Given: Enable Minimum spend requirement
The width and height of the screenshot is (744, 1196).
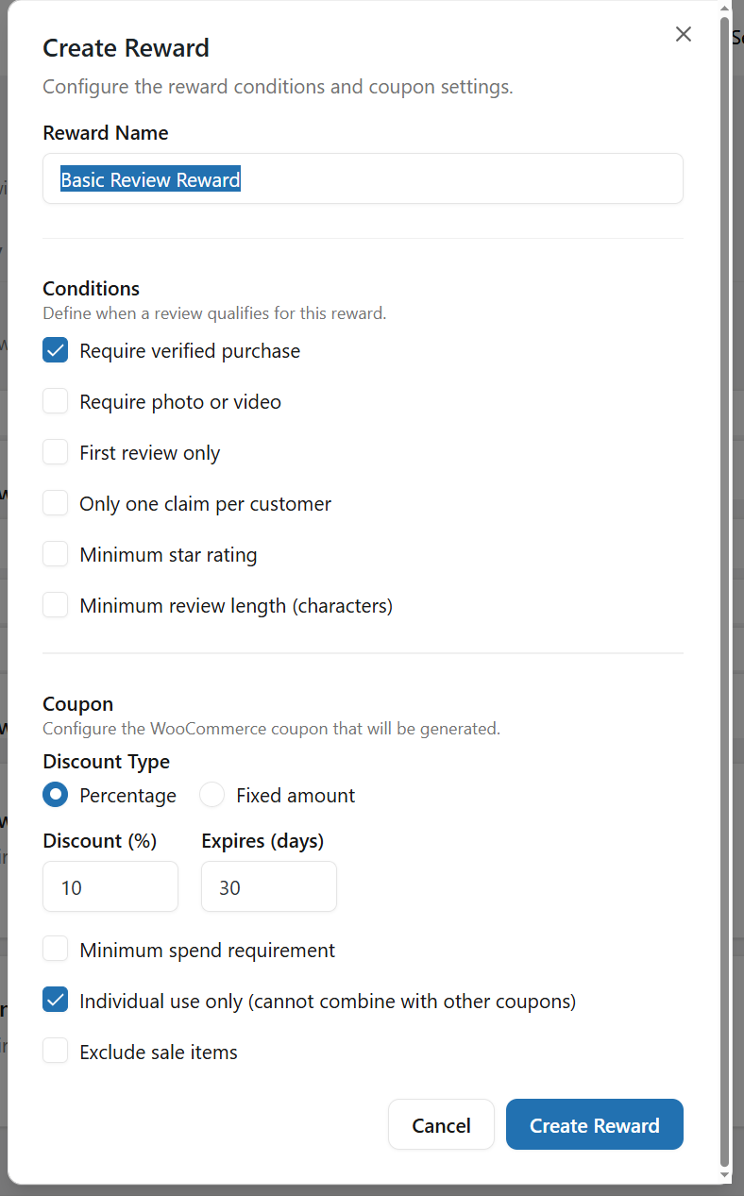Looking at the screenshot, I should 56,950.
